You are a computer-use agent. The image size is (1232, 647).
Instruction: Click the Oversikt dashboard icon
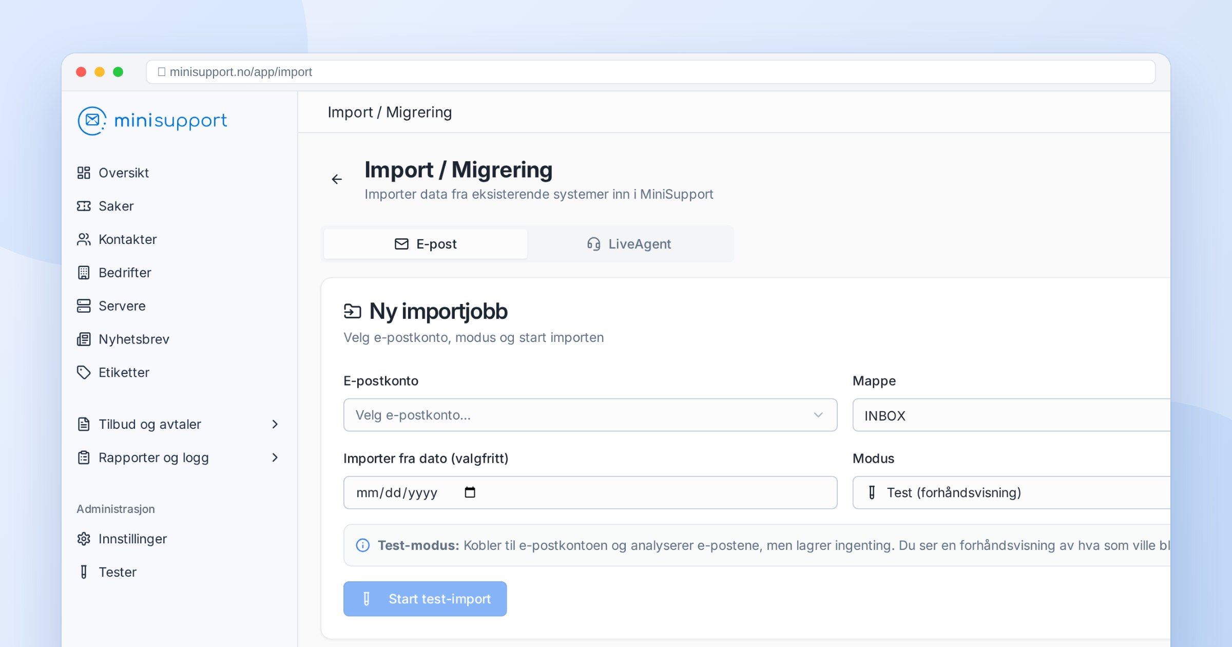pyautogui.click(x=84, y=173)
